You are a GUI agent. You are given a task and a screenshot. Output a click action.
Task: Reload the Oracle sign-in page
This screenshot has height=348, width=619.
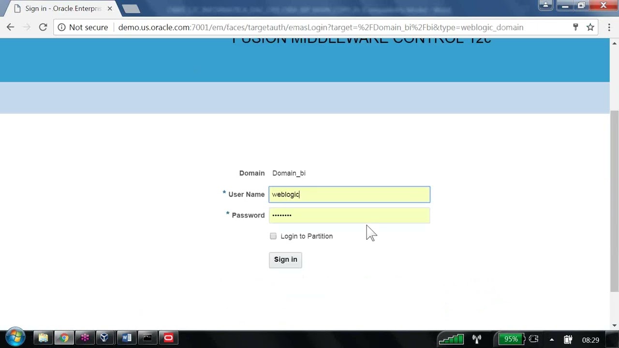pos(43,28)
